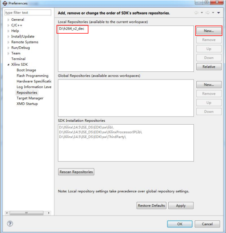Open the forward history dropdown arrow
The image size is (226, 233).
pyautogui.click(x=213, y=13)
